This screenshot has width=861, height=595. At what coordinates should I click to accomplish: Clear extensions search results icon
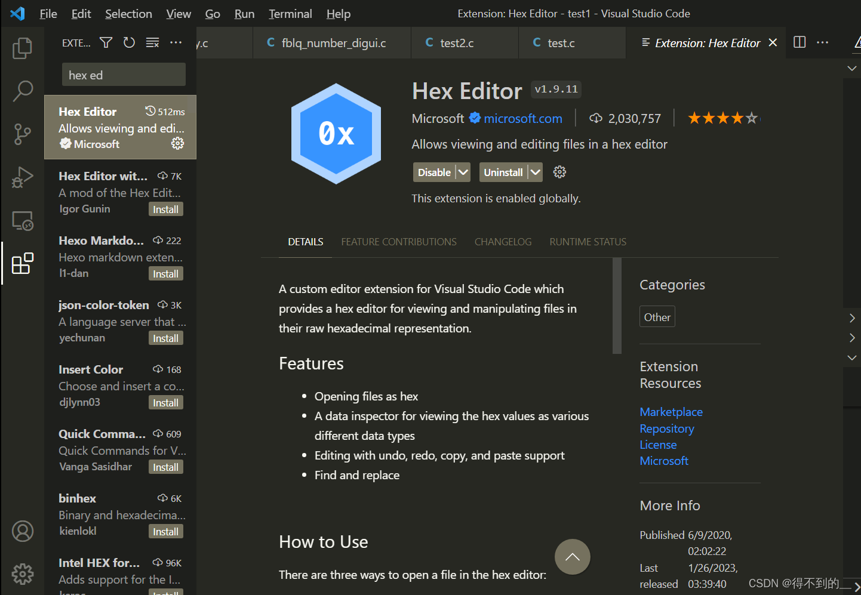coord(152,42)
